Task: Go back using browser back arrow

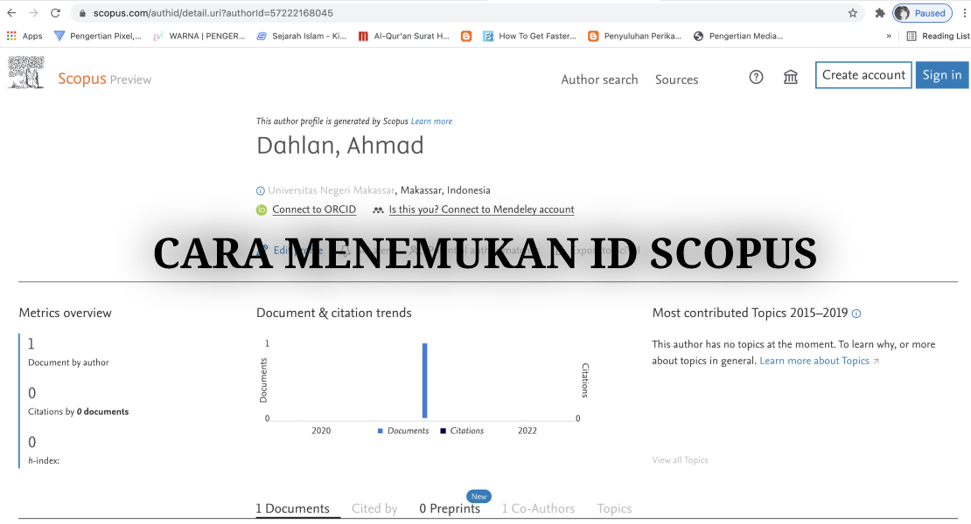Action: (11, 13)
